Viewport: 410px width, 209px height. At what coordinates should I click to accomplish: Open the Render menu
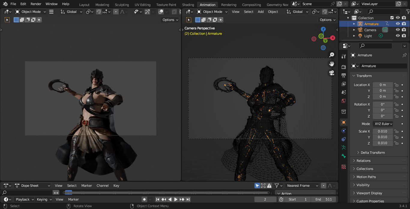(x=36, y=4)
